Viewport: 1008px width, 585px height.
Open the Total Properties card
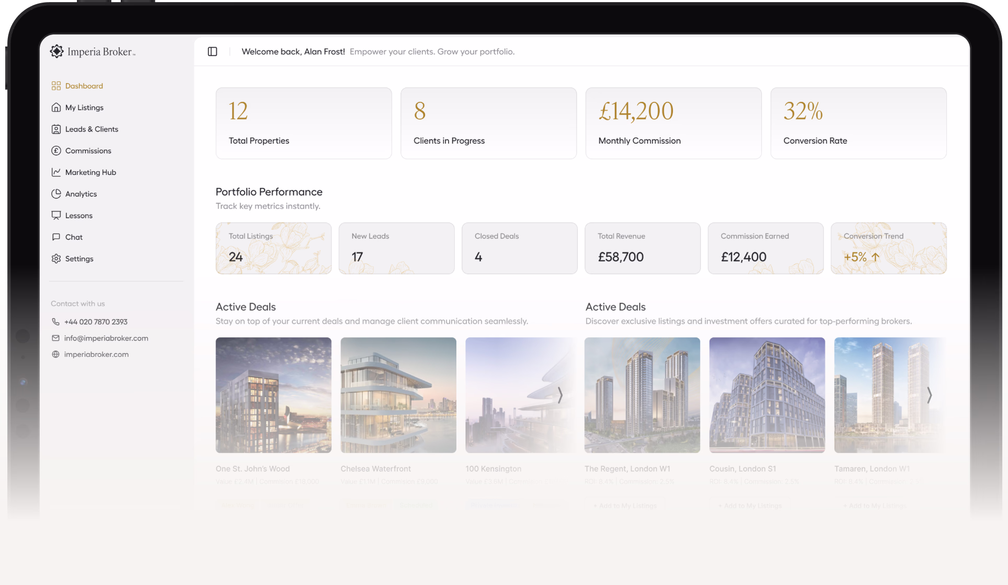[x=304, y=123]
